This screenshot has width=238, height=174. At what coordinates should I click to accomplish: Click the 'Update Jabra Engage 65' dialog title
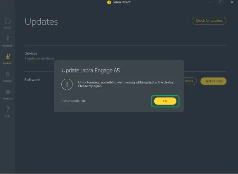tap(90, 71)
